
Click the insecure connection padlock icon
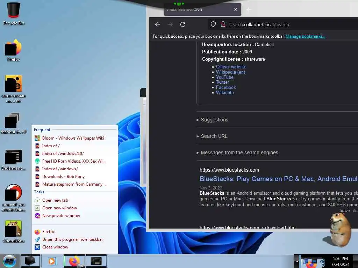click(x=223, y=24)
